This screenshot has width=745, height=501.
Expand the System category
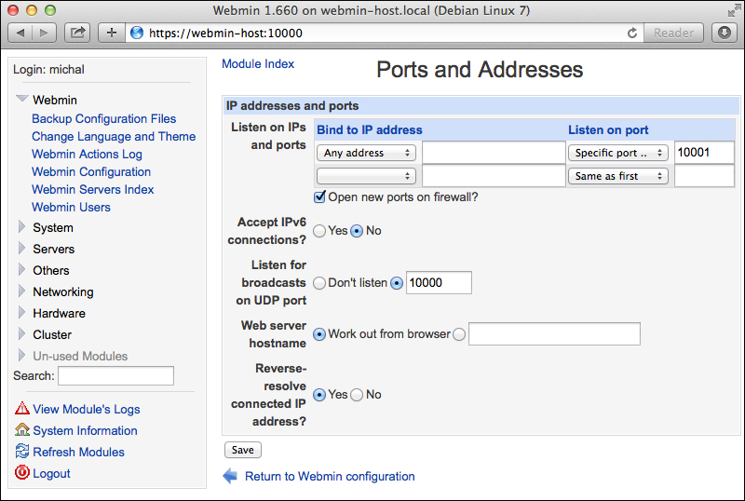pyautogui.click(x=21, y=226)
